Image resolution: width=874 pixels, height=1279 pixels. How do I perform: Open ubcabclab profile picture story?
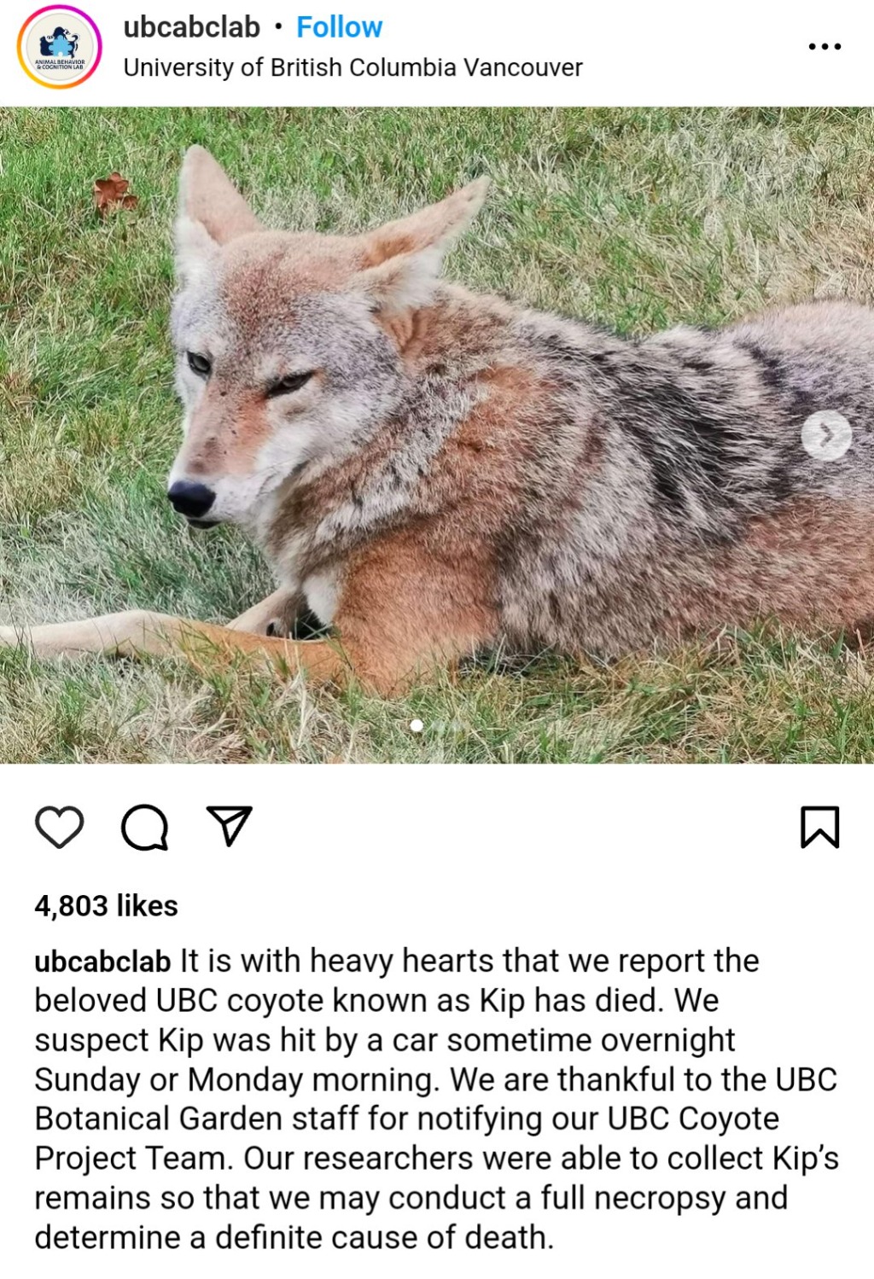tap(60, 47)
